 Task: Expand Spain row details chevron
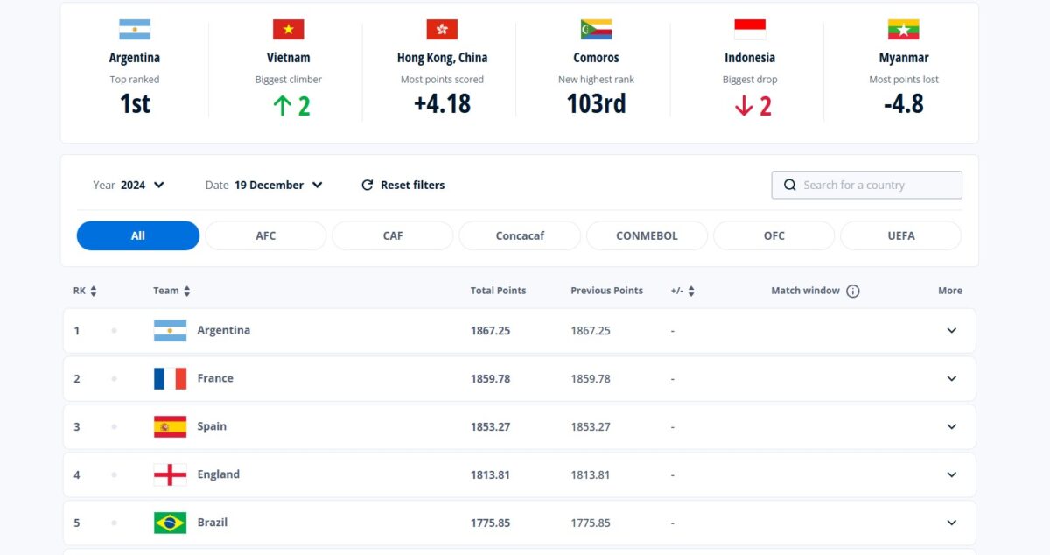pyautogui.click(x=952, y=426)
